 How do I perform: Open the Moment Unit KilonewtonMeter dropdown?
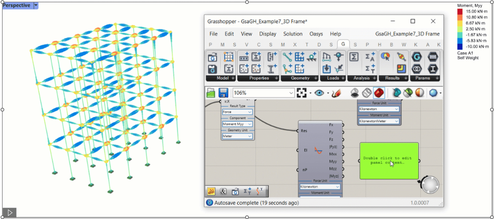[379, 121]
